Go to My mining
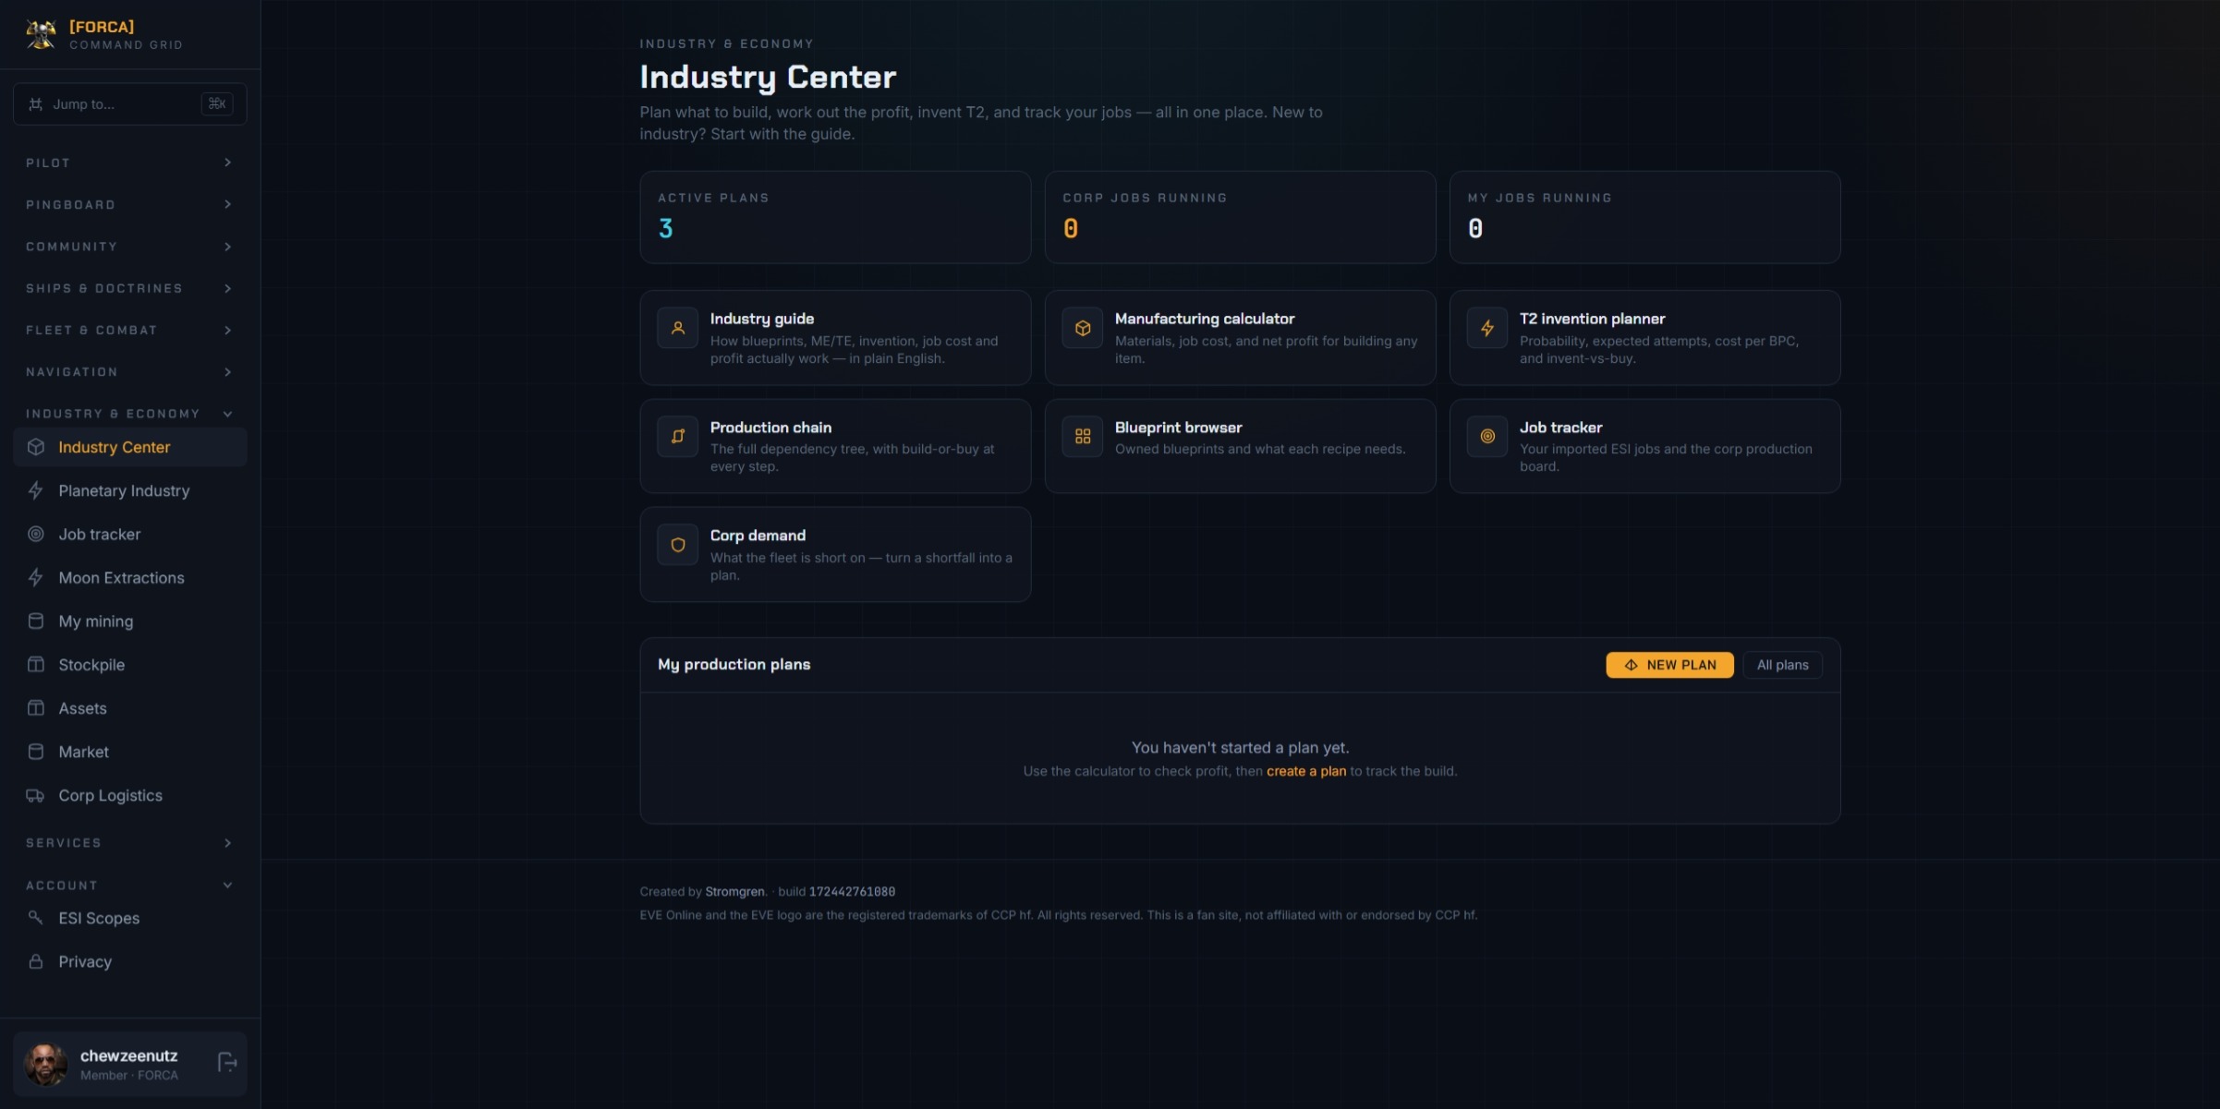The width and height of the screenshot is (2220, 1109). pos(129,621)
